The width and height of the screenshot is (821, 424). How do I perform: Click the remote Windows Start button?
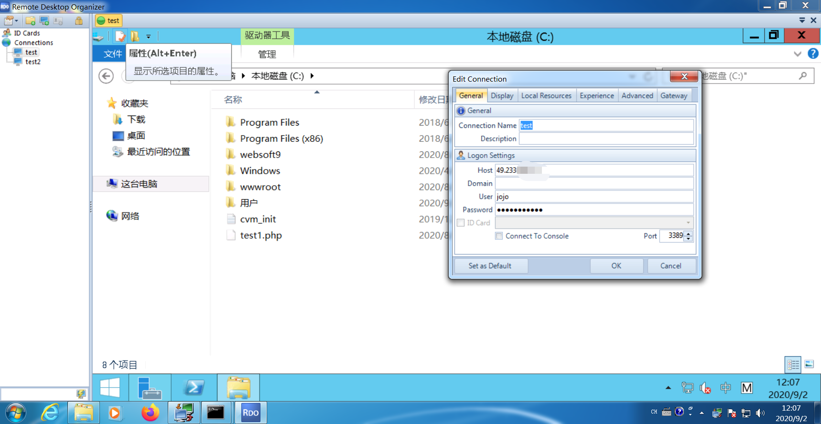(x=110, y=388)
